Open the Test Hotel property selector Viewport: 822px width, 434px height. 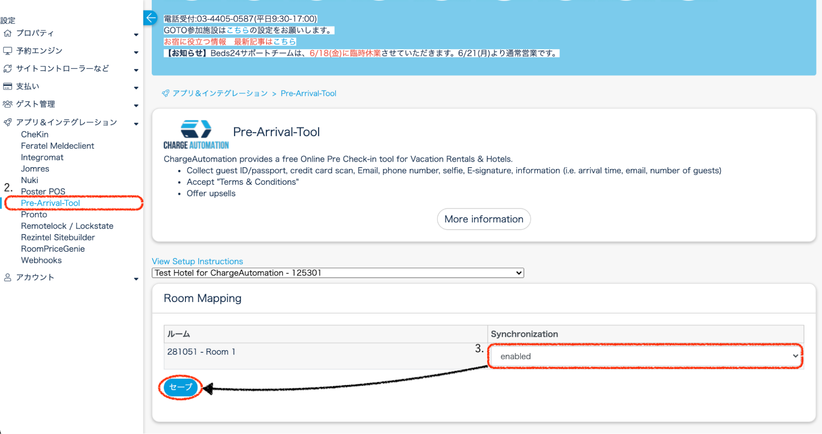(x=338, y=273)
